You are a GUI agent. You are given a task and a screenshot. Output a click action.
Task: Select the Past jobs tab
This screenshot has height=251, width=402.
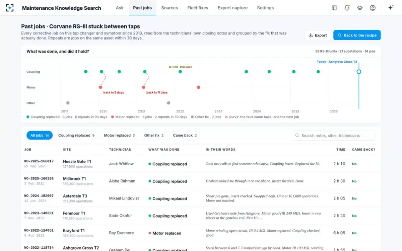[142, 8]
